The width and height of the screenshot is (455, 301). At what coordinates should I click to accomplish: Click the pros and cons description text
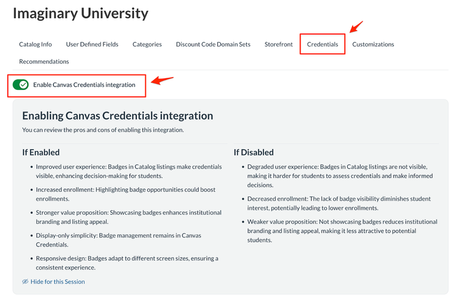pos(103,130)
